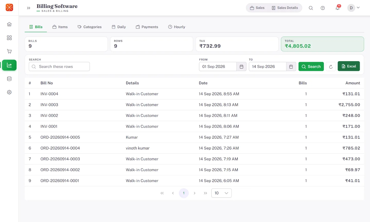Click the Search these rows input field

(59, 67)
